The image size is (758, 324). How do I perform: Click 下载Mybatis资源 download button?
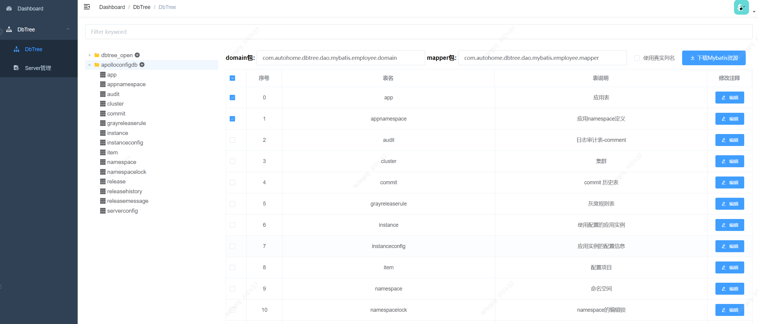(x=714, y=58)
